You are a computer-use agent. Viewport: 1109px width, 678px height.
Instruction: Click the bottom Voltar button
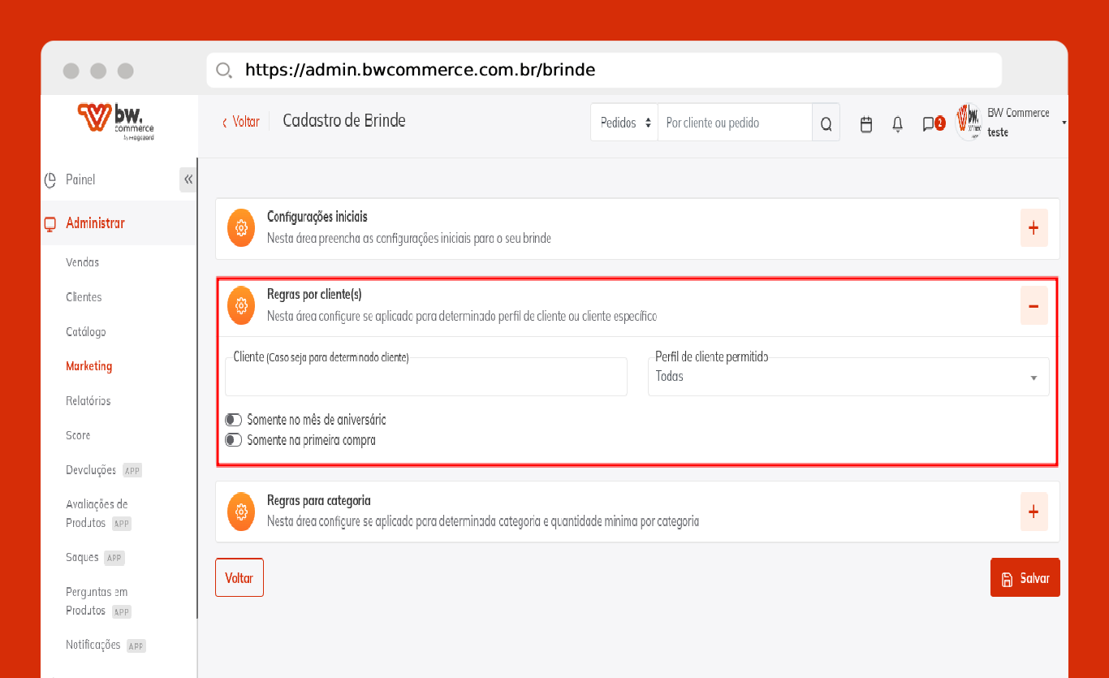coord(239,578)
